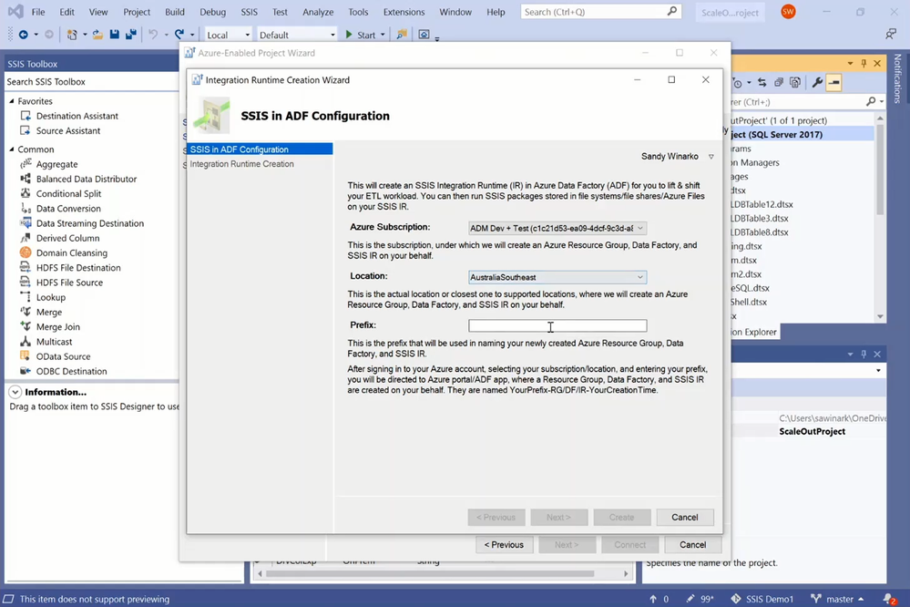The height and width of the screenshot is (607, 910).
Task: Click Cancel in Integration Runtime Creation Wizard
Action: coord(685,517)
